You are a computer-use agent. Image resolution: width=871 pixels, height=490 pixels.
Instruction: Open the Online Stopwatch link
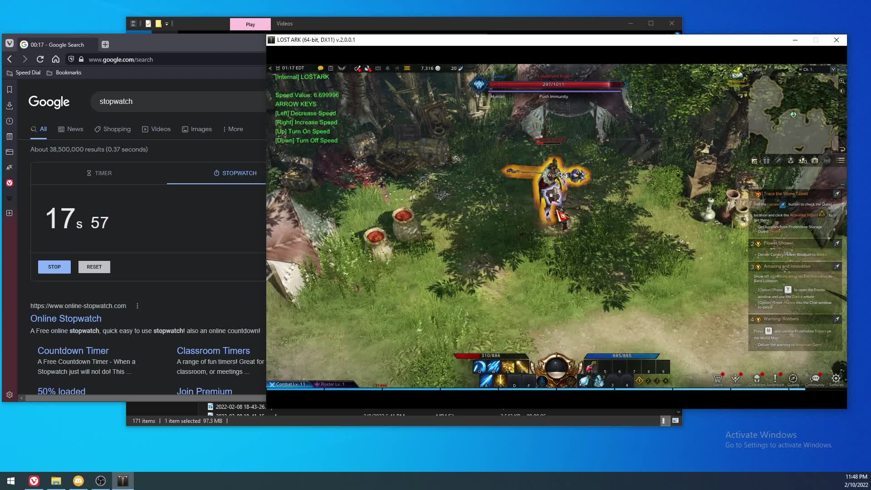66,318
